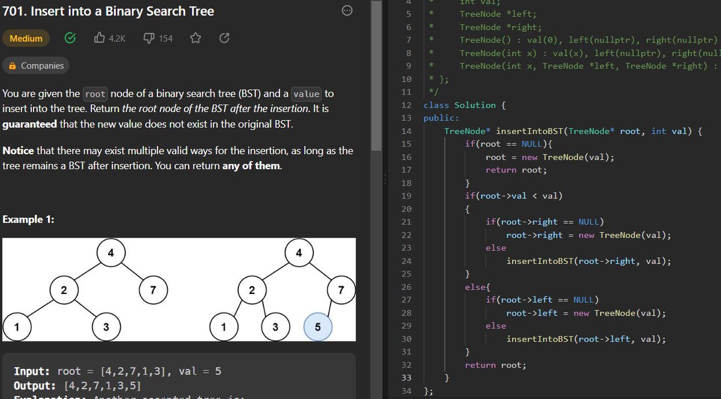The height and width of the screenshot is (399, 721).
Task: Click 'if(root->left == NULL)' on line 27
Action: [x=542, y=300]
